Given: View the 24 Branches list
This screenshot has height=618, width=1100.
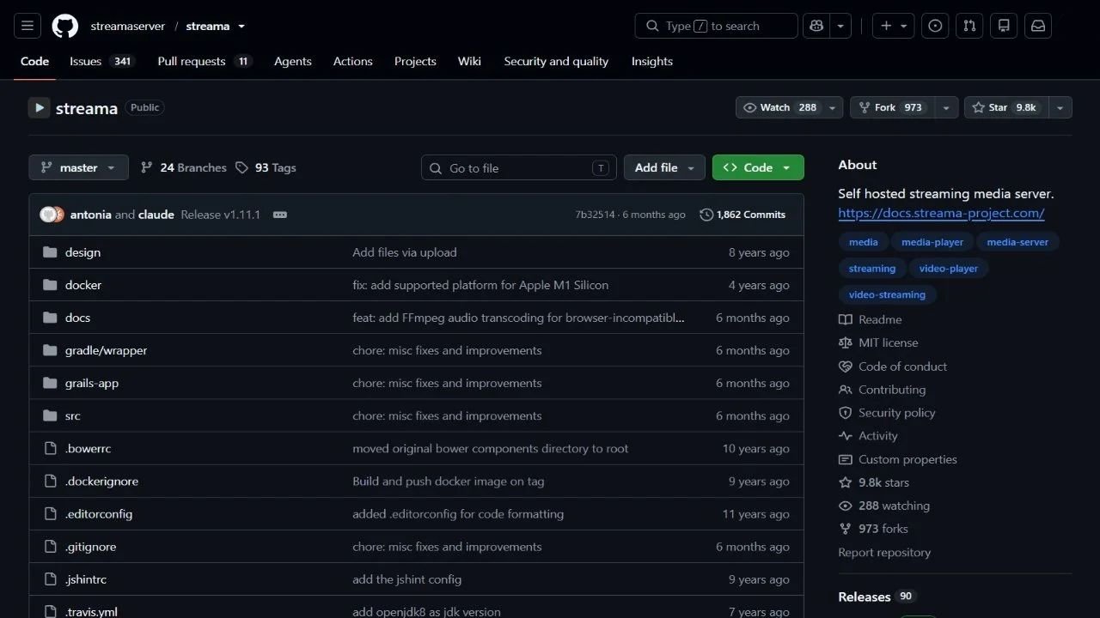Looking at the screenshot, I should 184,167.
